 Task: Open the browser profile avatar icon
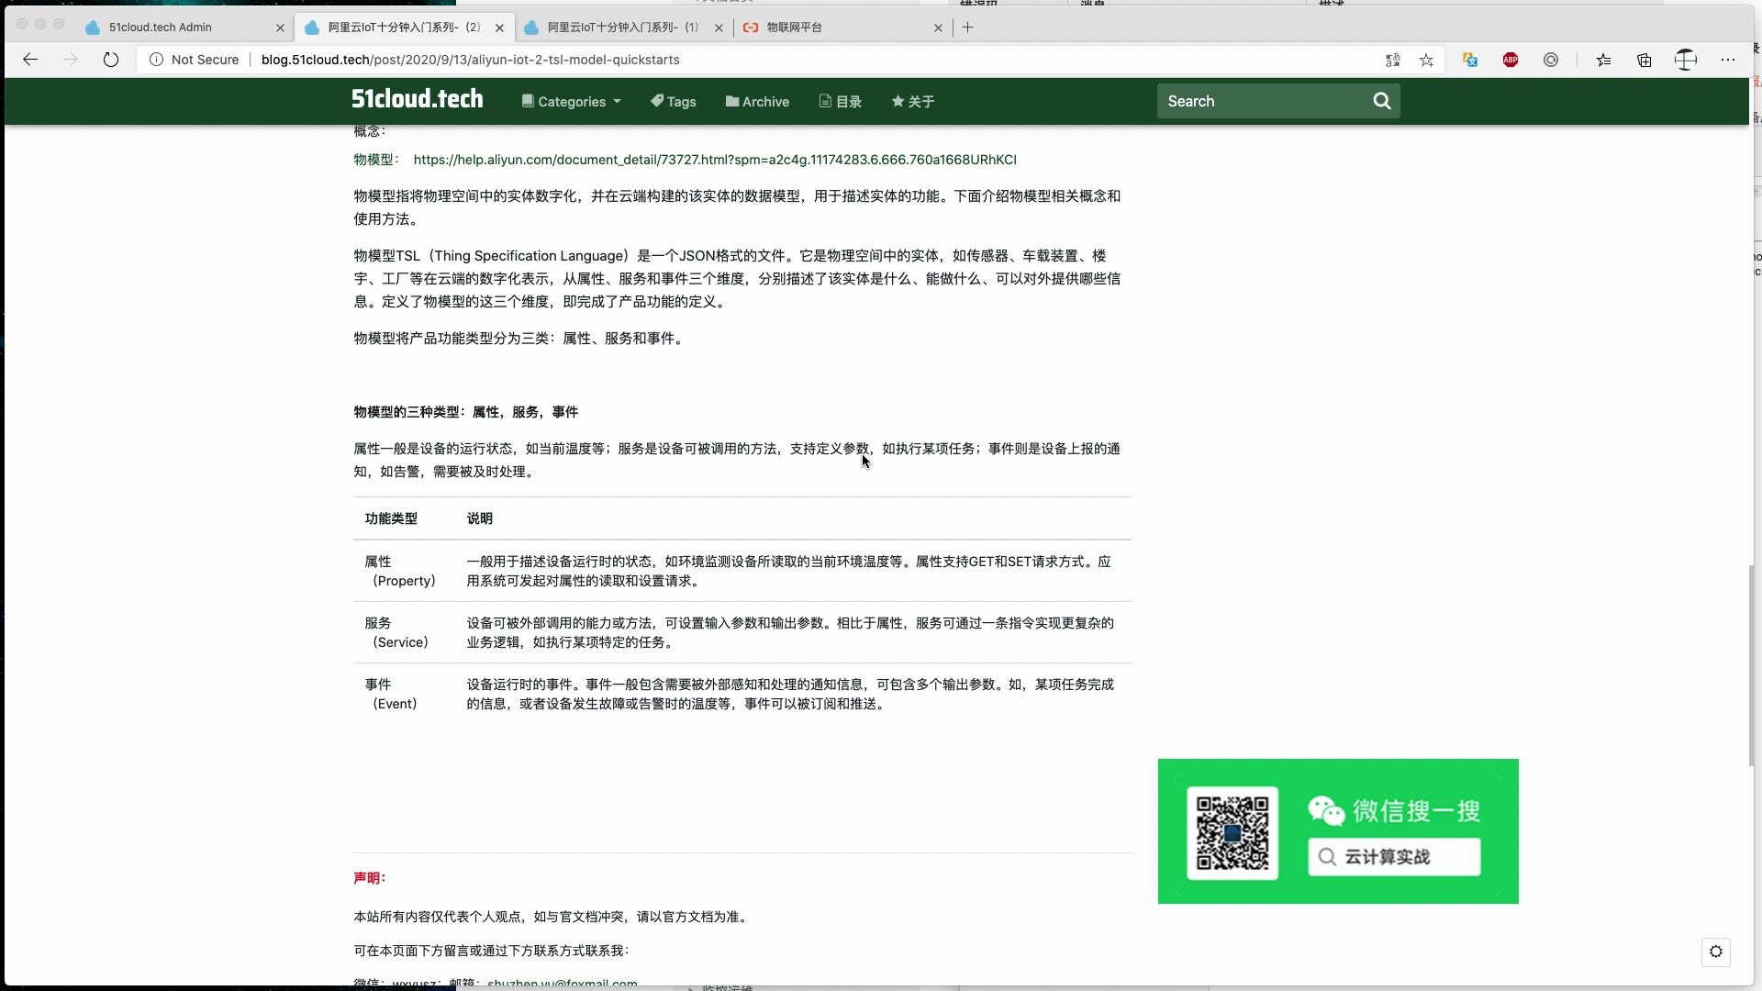[1686, 60]
